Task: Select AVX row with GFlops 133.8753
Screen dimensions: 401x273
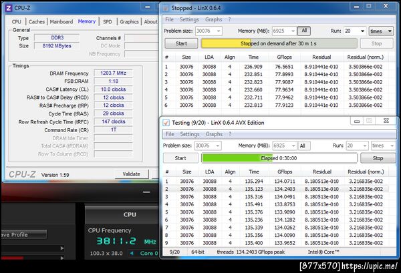Action: pyautogui.click(x=275, y=204)
